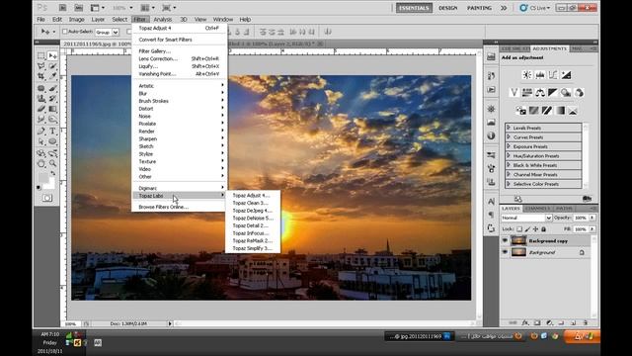This screenshot has width=632, height=356.
Task: Toggle lock all padlock icon
Action: [543, 229]
